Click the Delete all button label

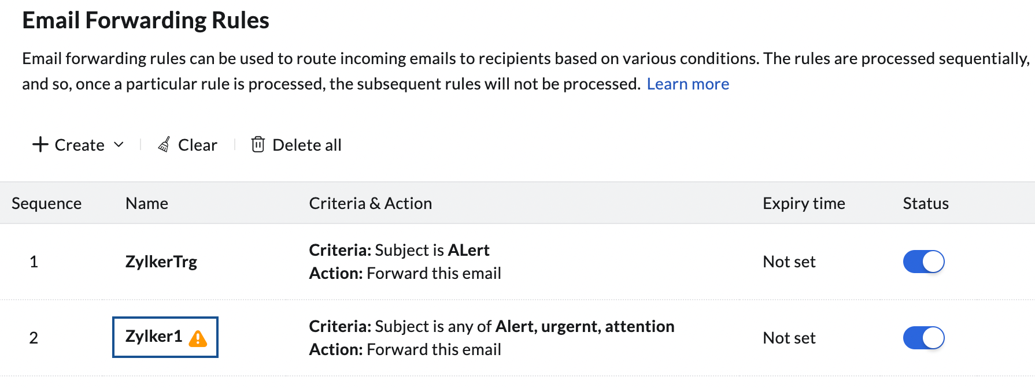point(307,145)
